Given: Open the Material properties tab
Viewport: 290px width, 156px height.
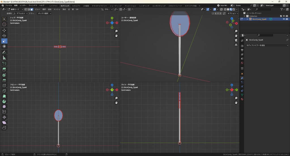Looking at the screenshot, I should 242,99.
